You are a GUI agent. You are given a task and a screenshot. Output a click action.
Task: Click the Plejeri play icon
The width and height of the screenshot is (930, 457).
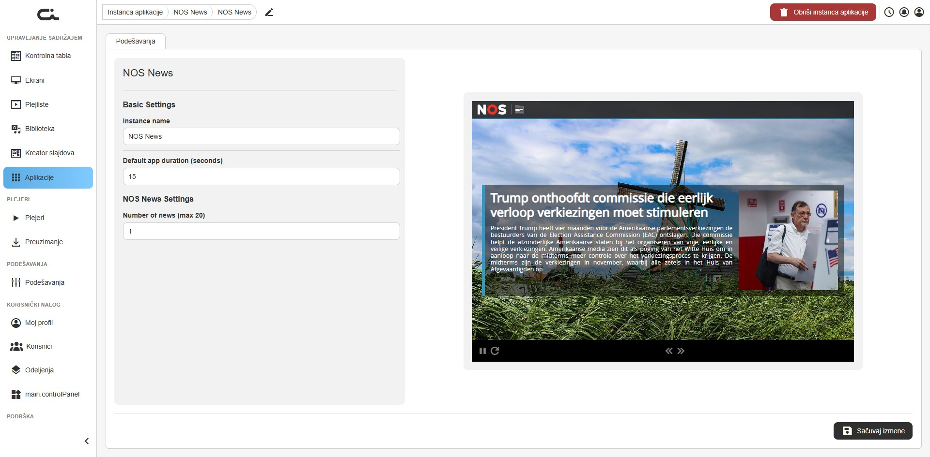16,218
